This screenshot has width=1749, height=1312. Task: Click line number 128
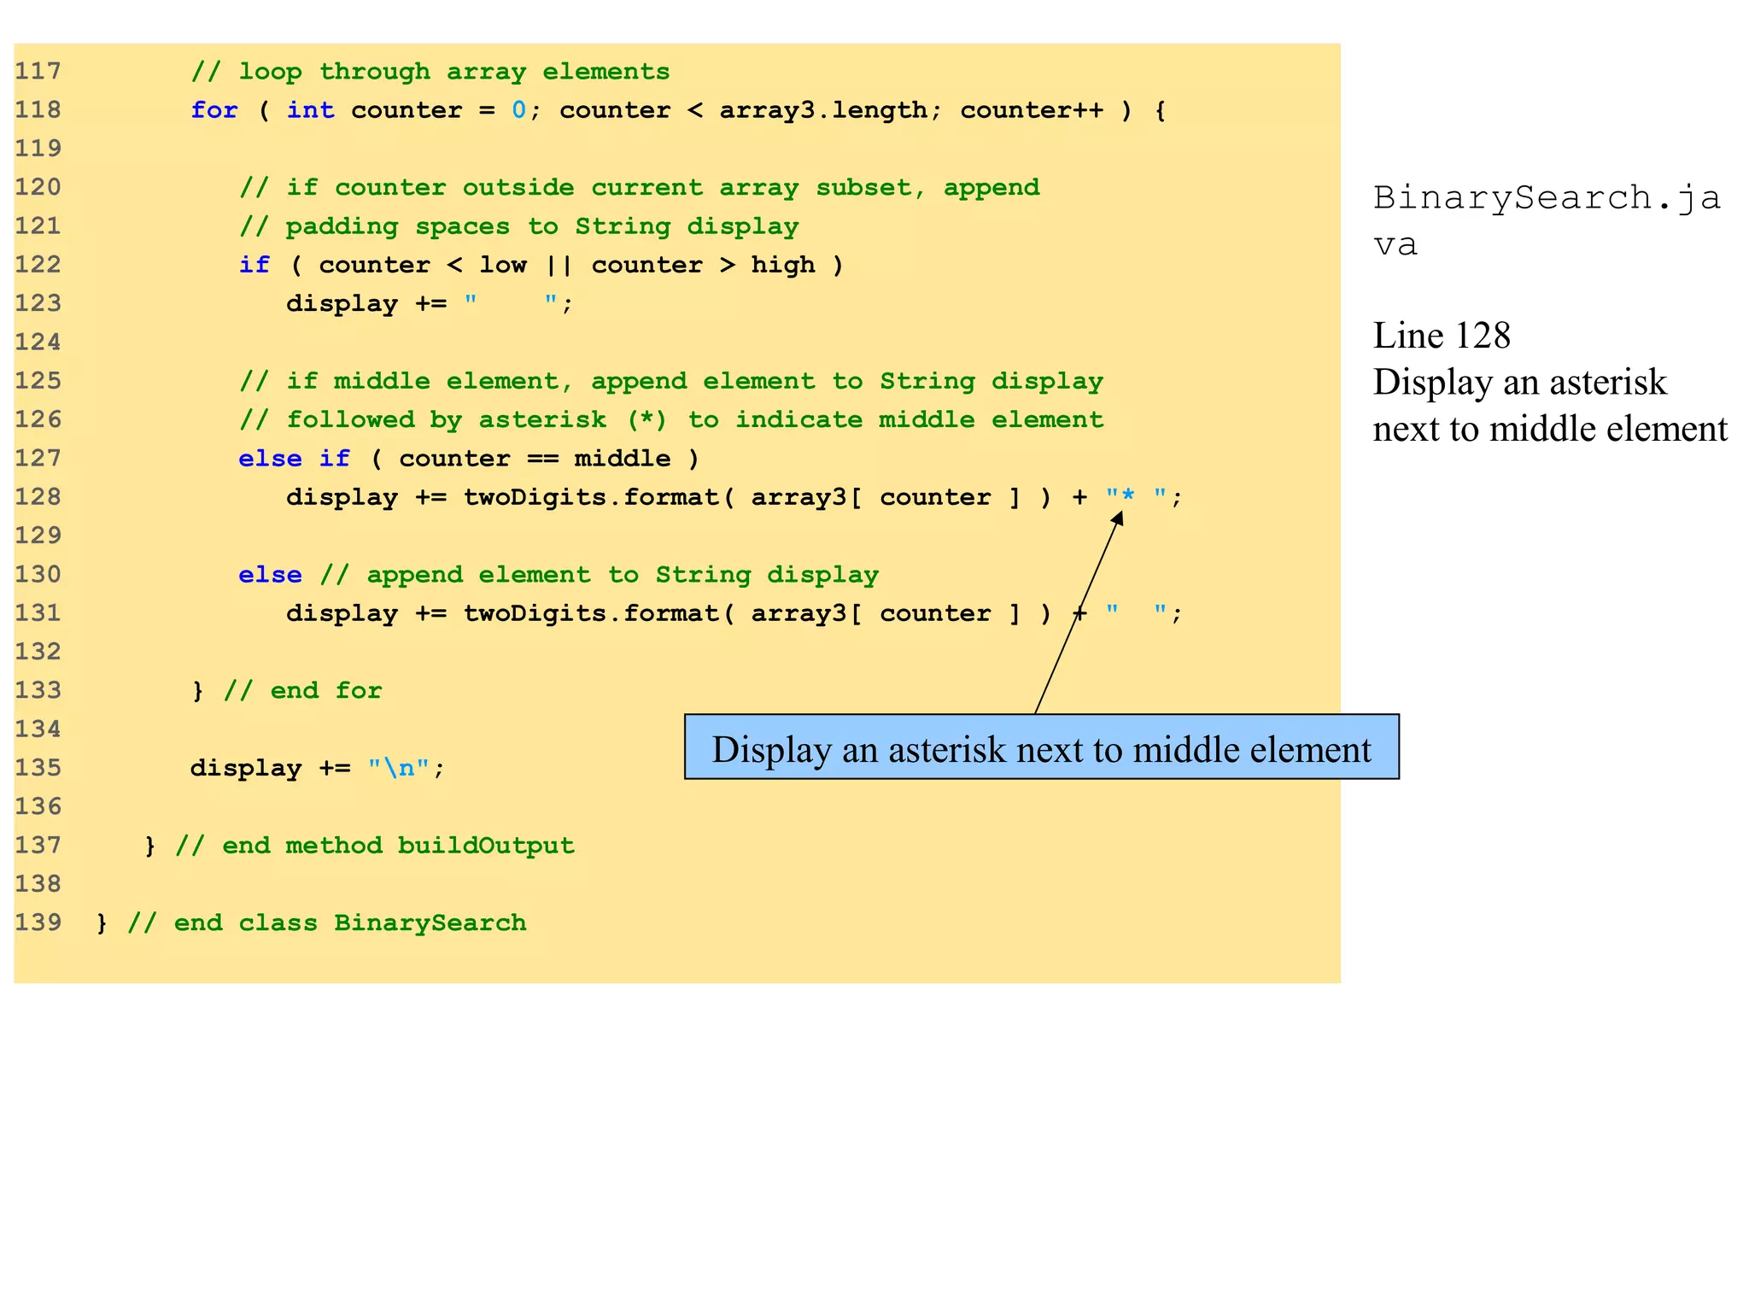[x=38, y=497]
